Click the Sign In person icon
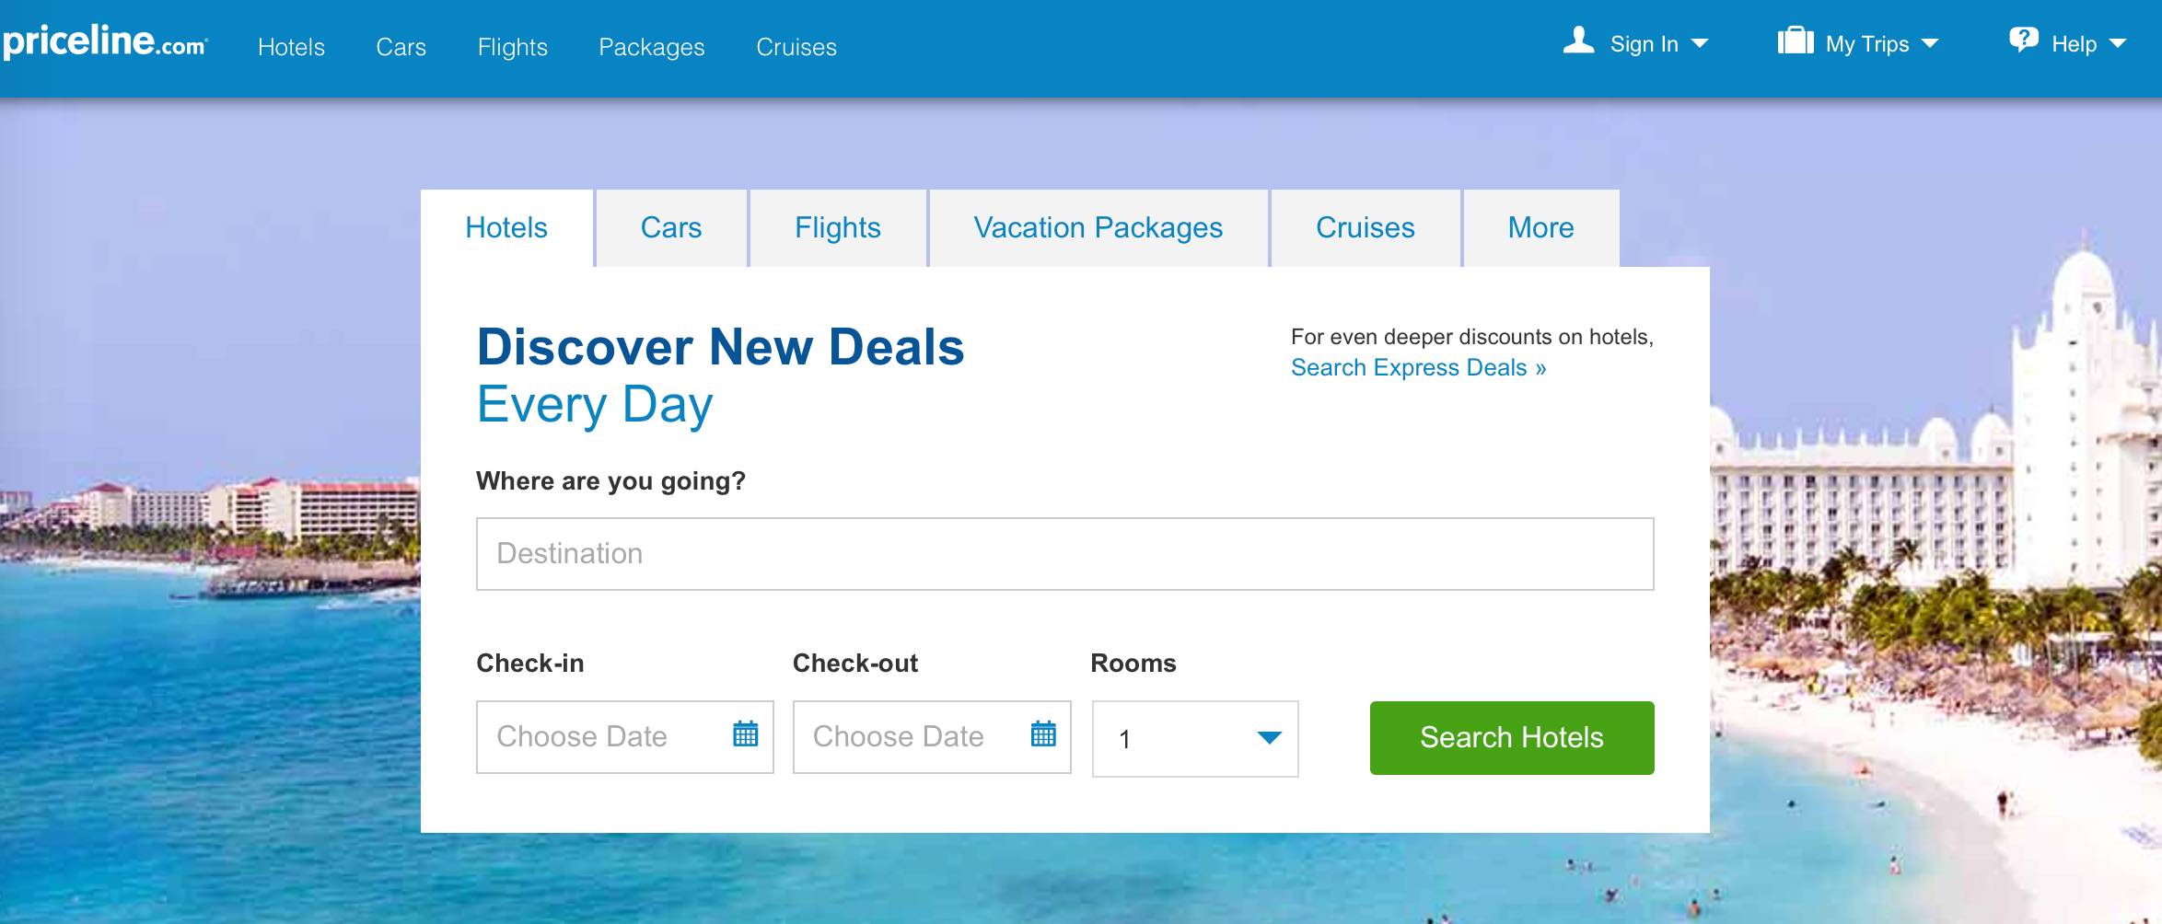2162x924 pixels. (x=1578, y=41)
